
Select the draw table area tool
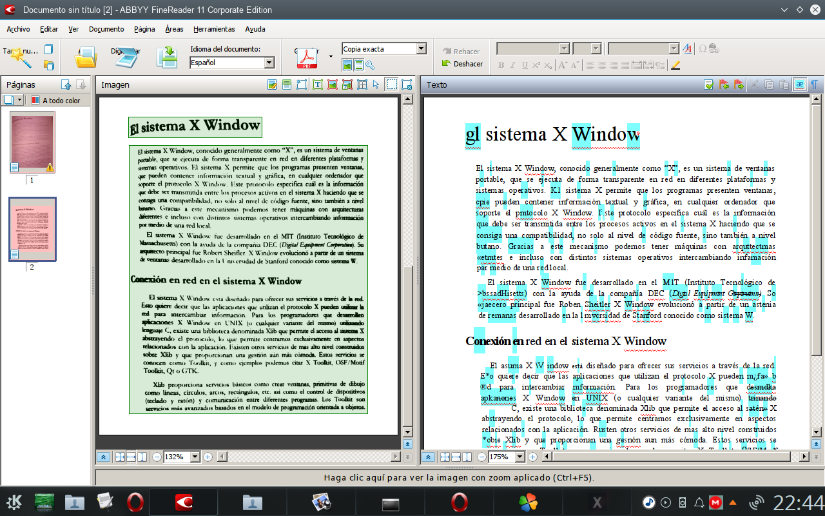coord(362,84)
